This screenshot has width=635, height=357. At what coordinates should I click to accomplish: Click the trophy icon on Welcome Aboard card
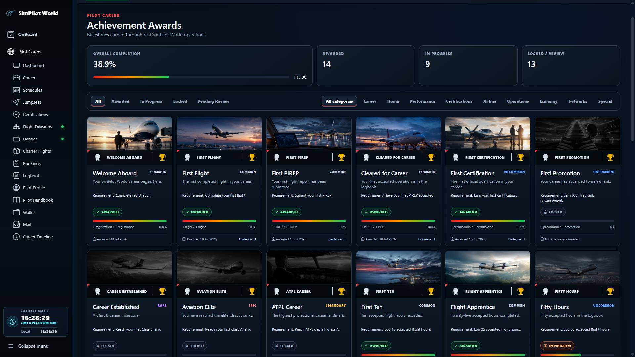[162, 157]
